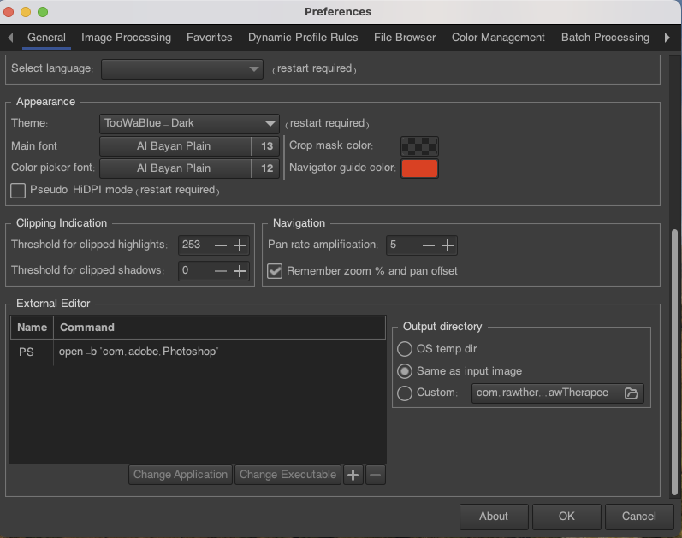Toggle Remember zoom % and pan offset
This screenshot has width=682, height=538.
click(275, 271)
